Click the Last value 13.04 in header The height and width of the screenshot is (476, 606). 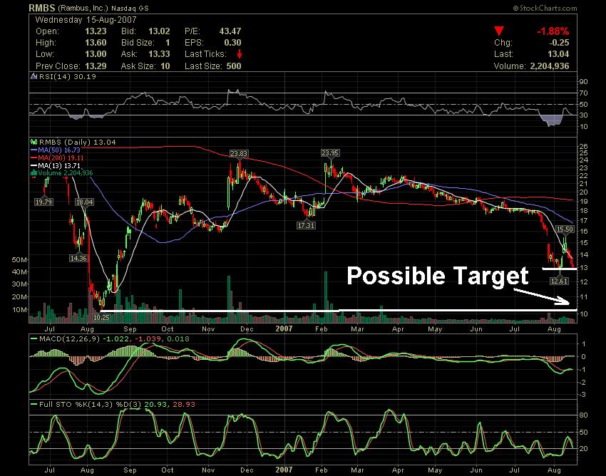(558, 54)
